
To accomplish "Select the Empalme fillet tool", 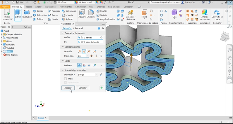I will coord(91,14).
